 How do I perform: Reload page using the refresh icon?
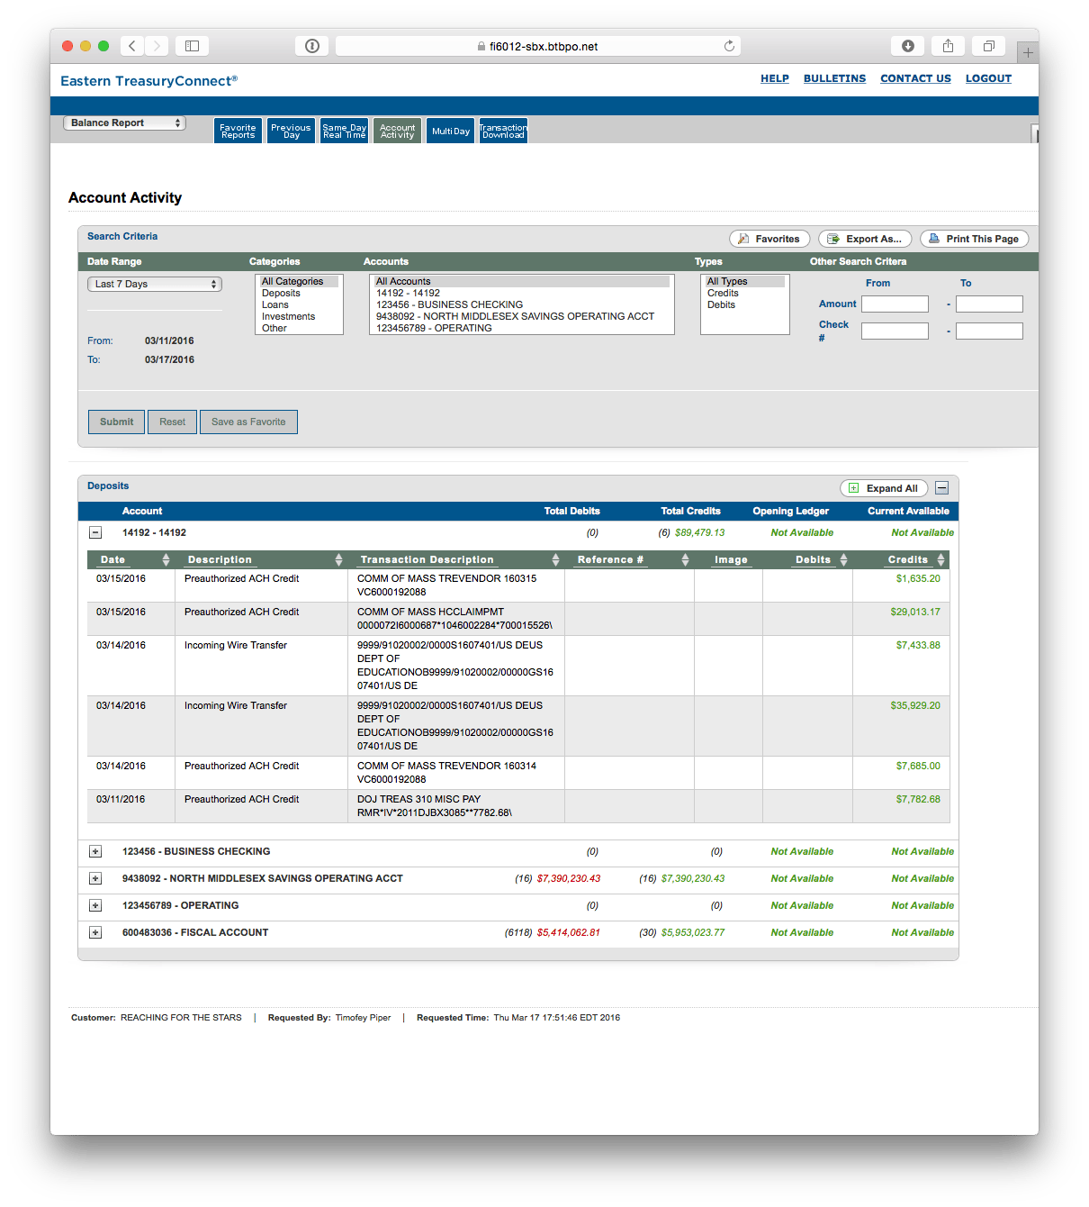pos(729,46)
